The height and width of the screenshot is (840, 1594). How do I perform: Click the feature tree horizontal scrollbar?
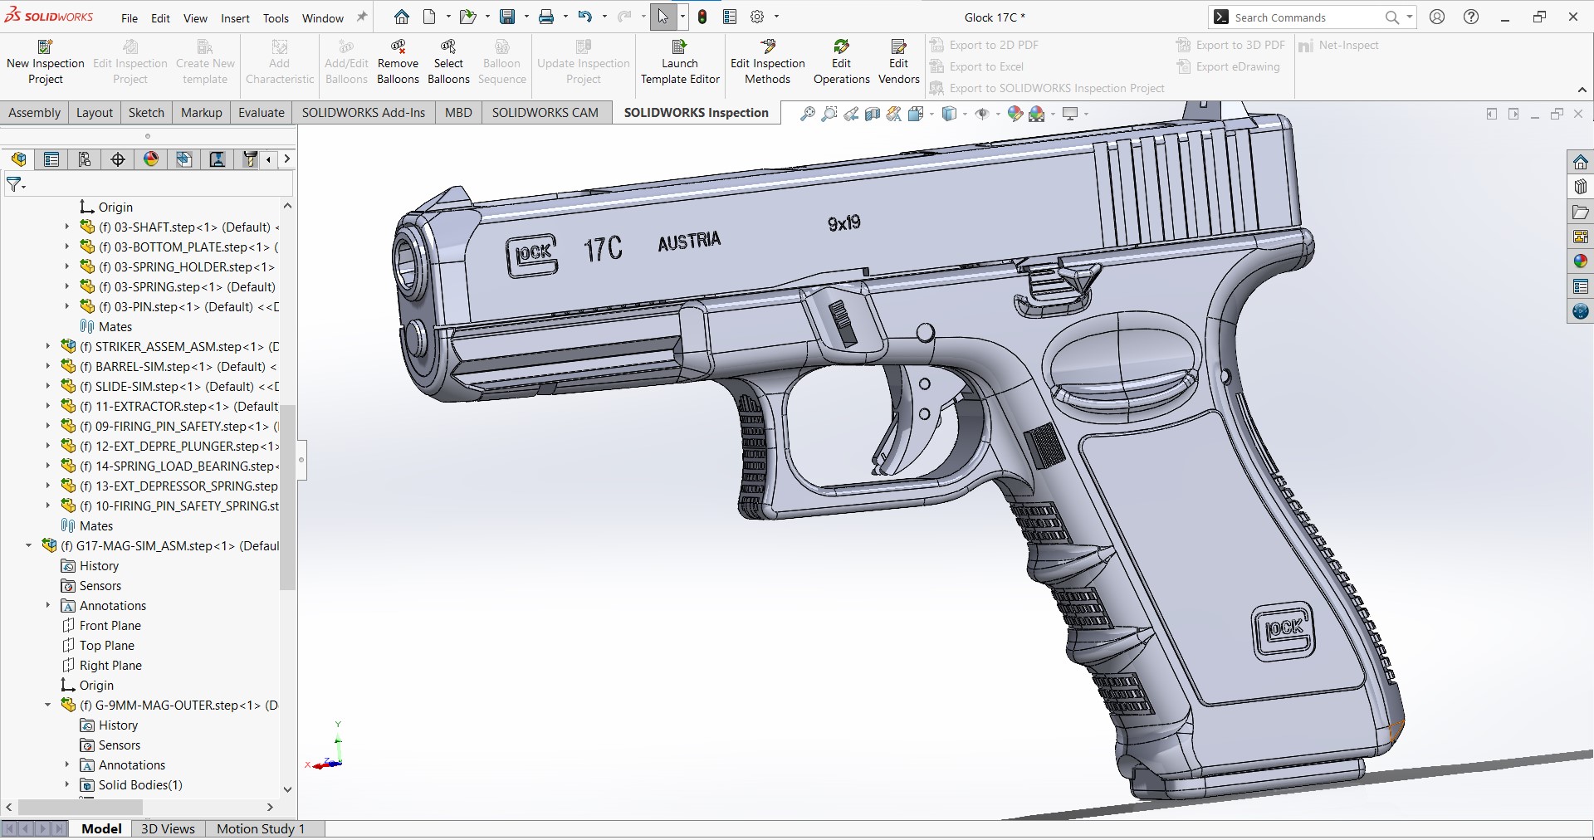(x=80, y=807)
